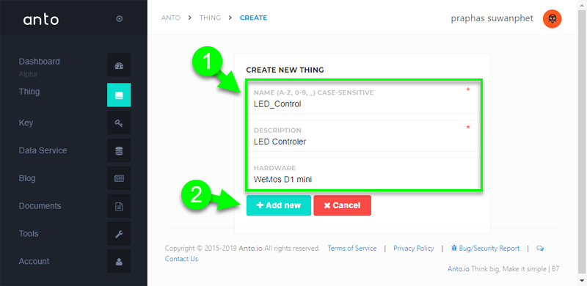Open the Account person icon
587x286 pixels.
pos(119,262)
